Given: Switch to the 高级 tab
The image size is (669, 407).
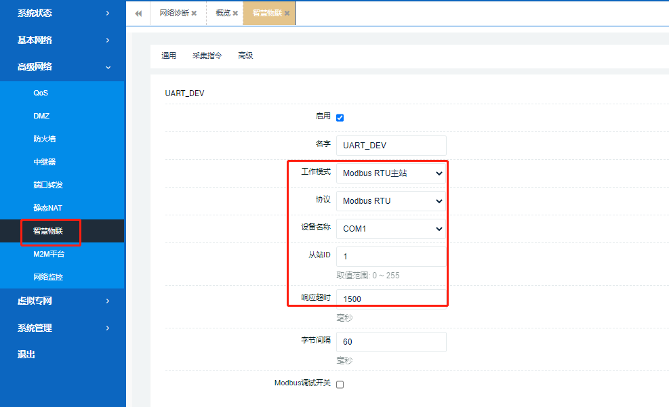Looking at the screenshot, I should point(245,56).
